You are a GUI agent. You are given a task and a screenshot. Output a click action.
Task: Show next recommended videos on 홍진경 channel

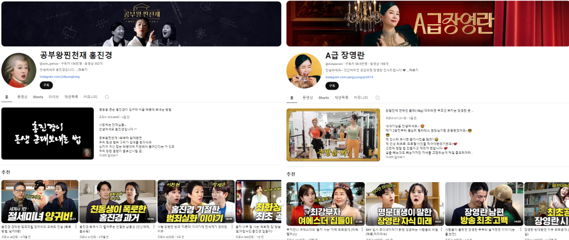(x=279, y=202)
